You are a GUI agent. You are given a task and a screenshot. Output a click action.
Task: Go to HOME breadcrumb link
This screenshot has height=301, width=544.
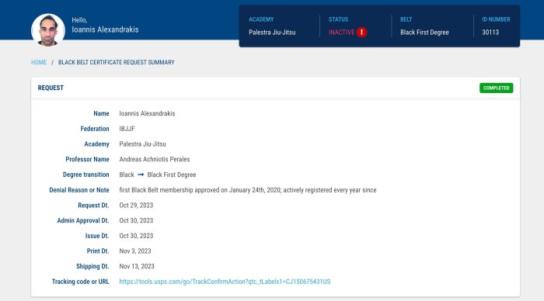tap(39, 62)
